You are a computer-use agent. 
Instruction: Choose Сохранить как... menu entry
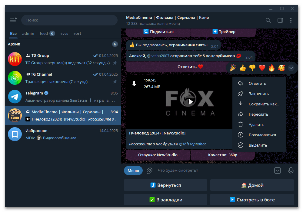(259, 104)
